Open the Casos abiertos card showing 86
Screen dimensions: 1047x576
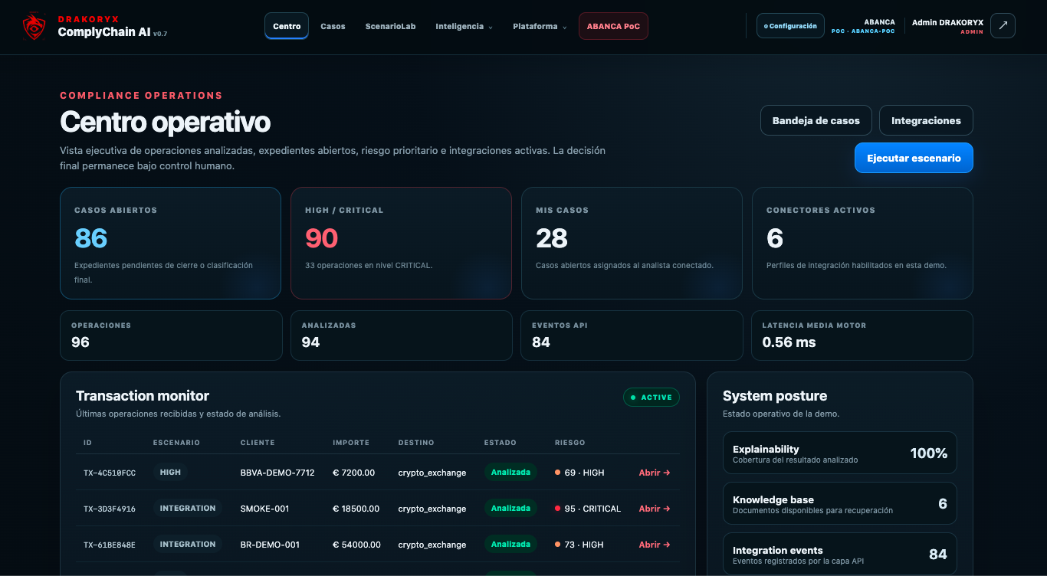pyautogui.click(x=170, y=243)
